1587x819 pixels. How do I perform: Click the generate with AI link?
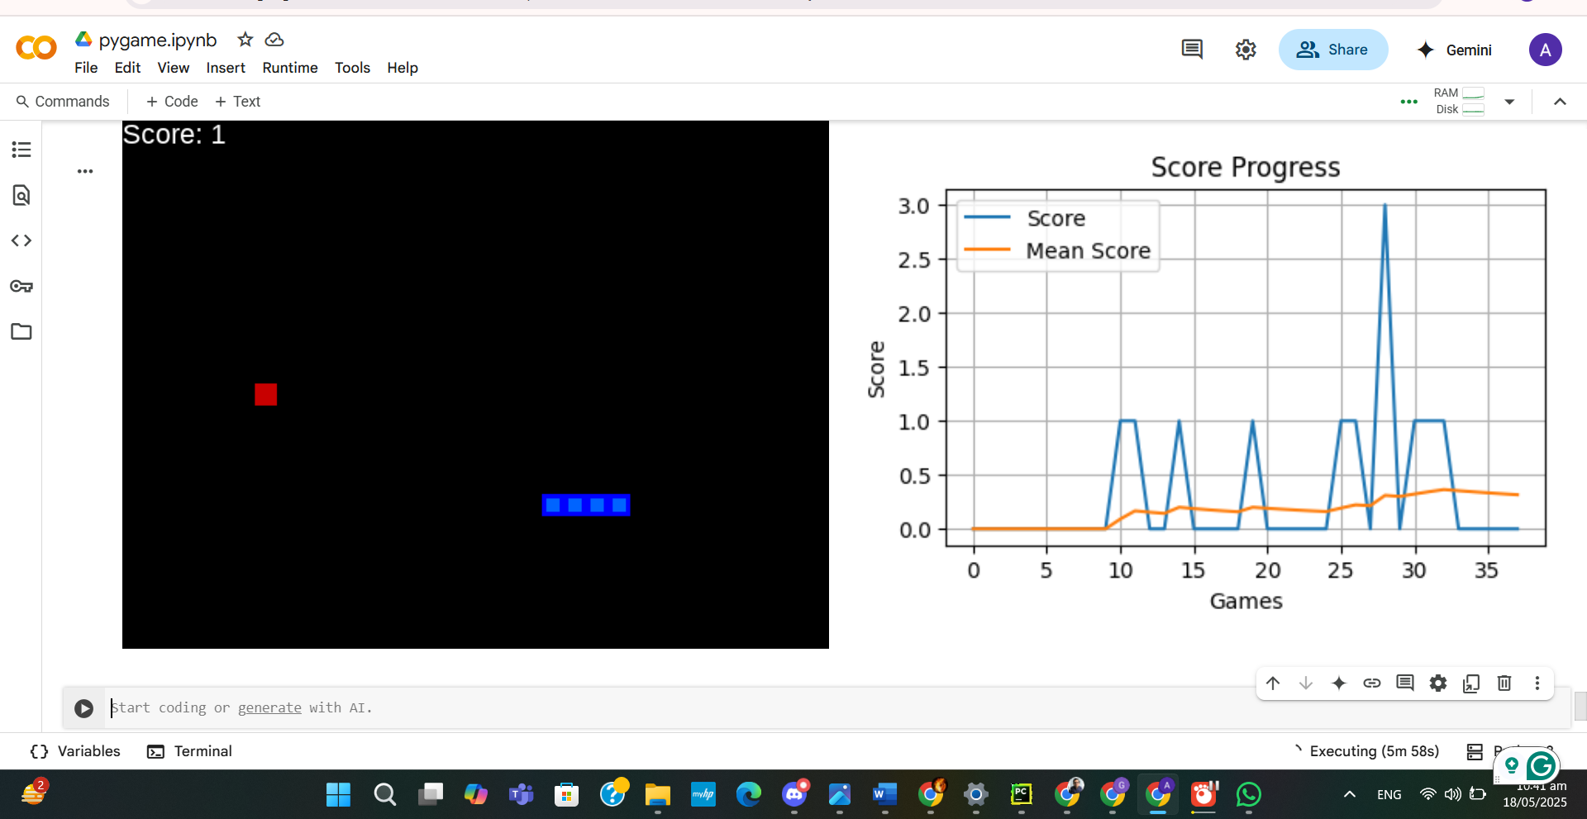[269, 707]
